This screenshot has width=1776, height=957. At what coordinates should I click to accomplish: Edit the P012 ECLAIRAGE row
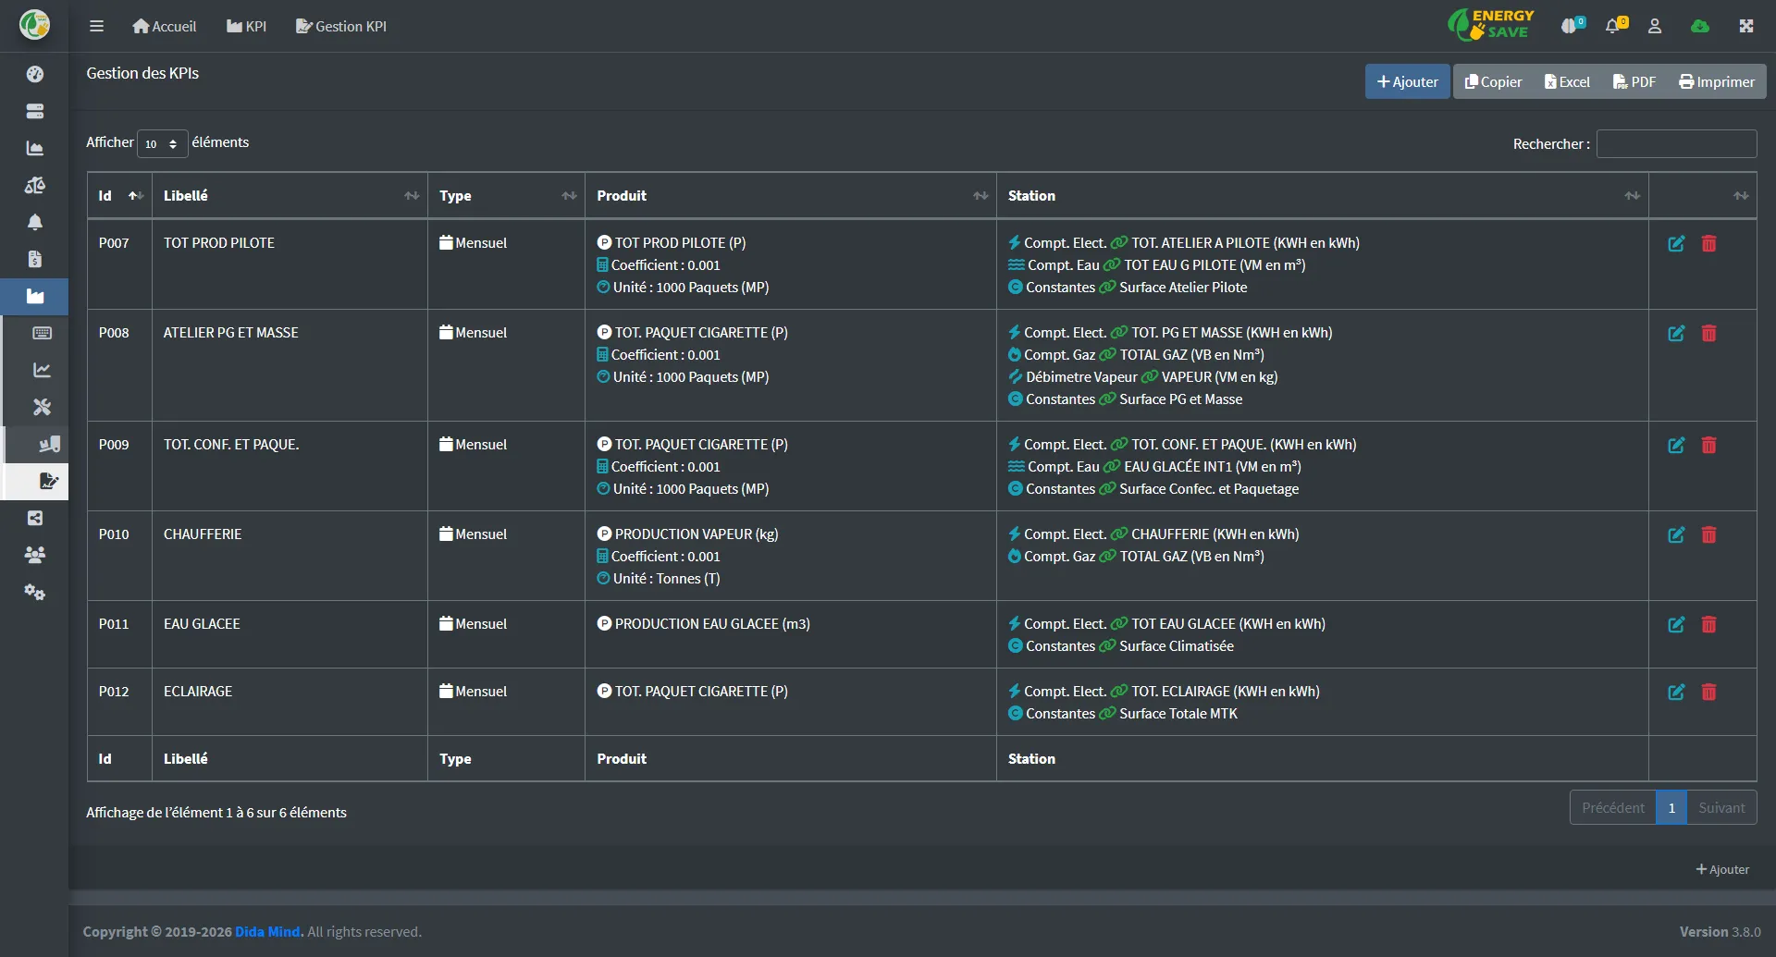(x=1676, y=692)
